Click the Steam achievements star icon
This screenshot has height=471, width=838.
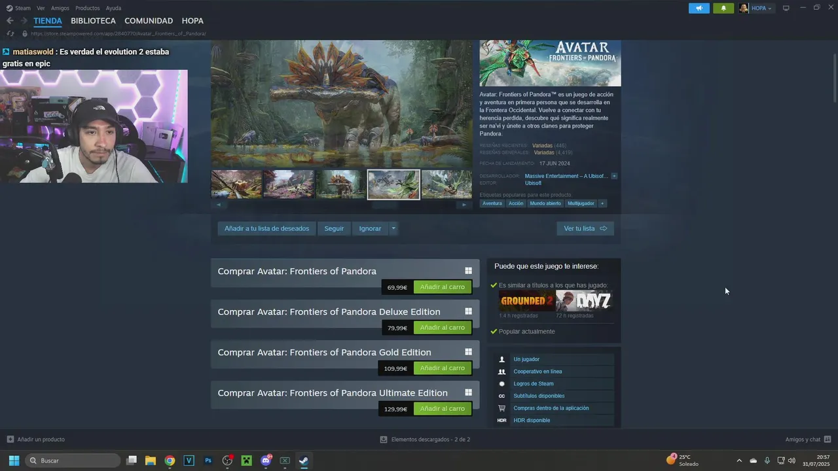pyautogui.click(x=502, y=384)
